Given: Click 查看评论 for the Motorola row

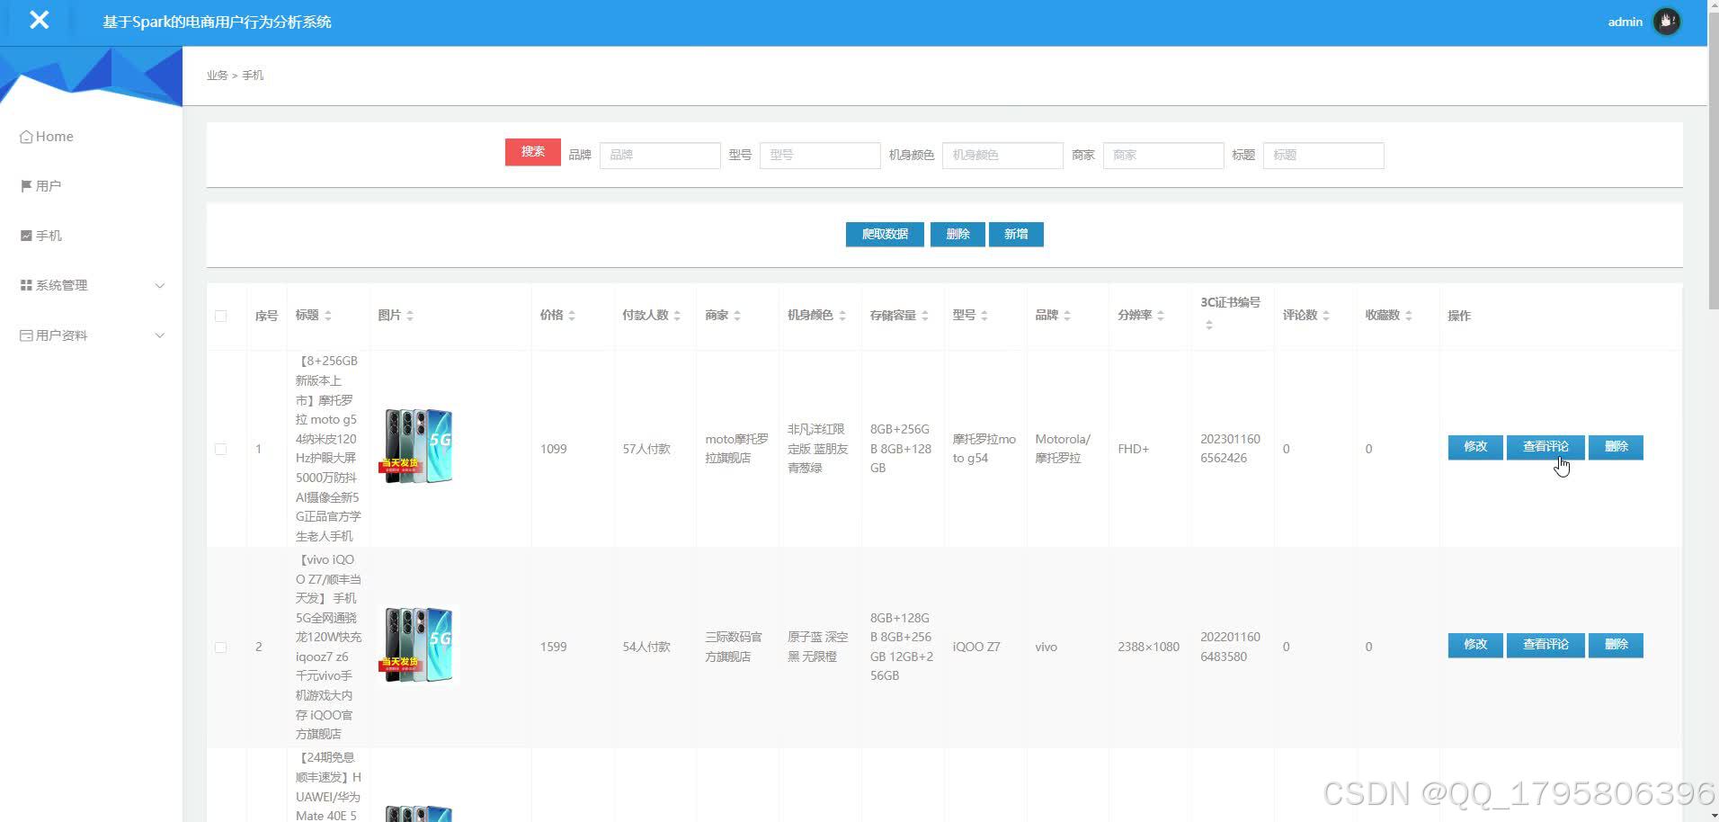Looking at the screenshot, I should coord(1545,447).
